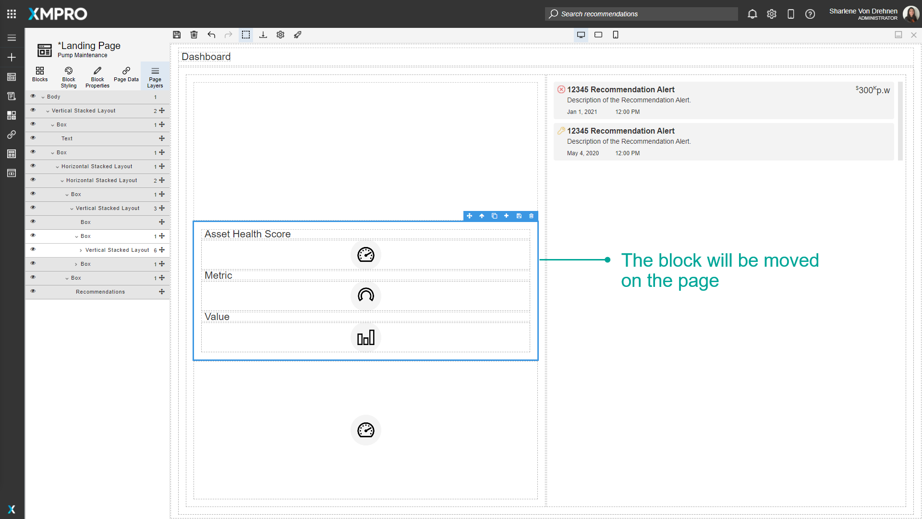
Task: Click the save icon in the toolbar
Action: [x=177, y=35]
